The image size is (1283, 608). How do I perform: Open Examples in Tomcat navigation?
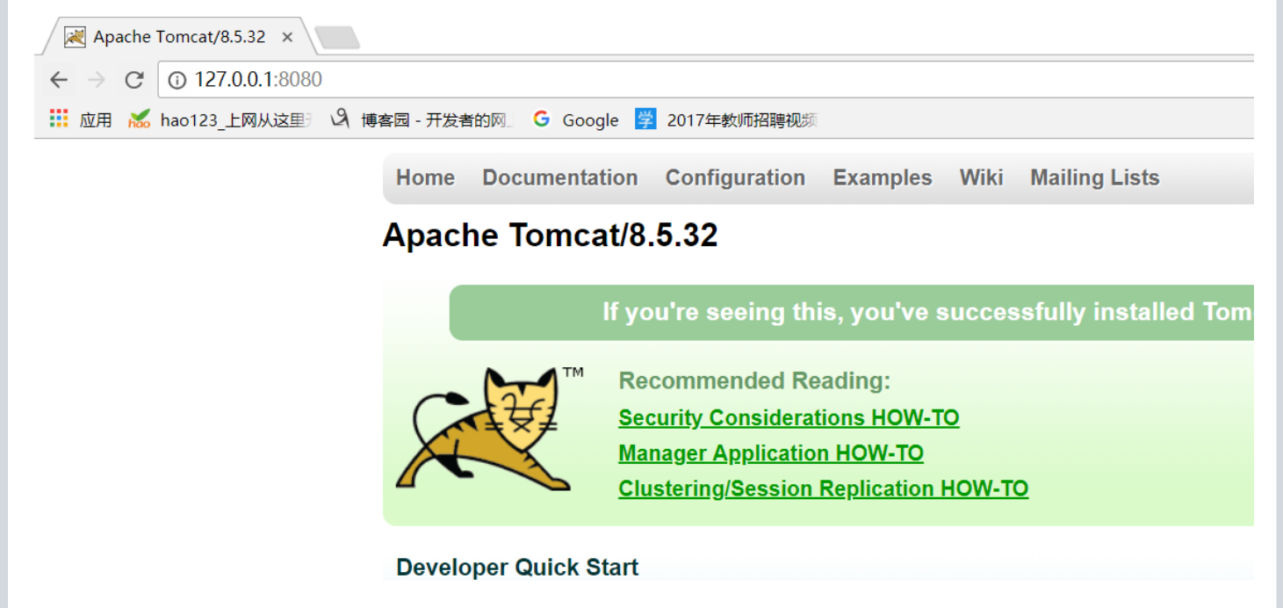click(883, 177)
